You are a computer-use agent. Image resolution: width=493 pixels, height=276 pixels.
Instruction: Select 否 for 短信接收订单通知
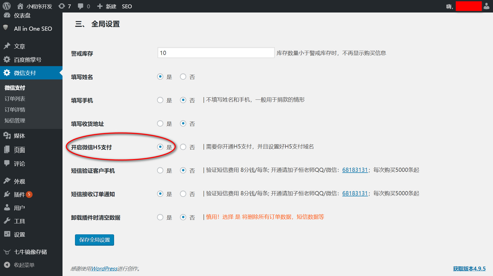[183, 194]
